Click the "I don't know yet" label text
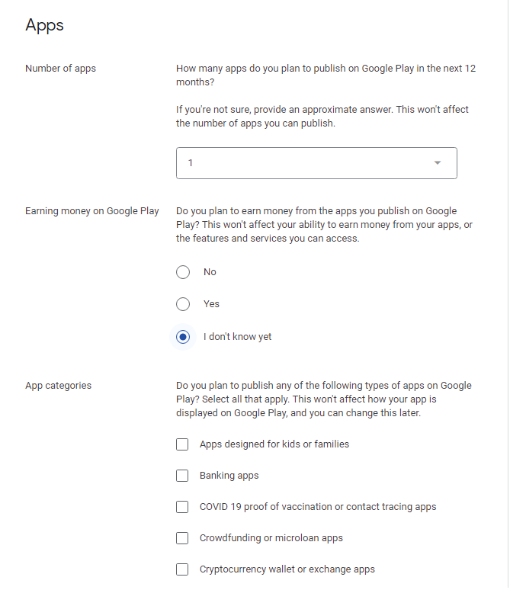The width and height of the screenshot is (510, 590). pyautogui.click(x=238, y=337)
